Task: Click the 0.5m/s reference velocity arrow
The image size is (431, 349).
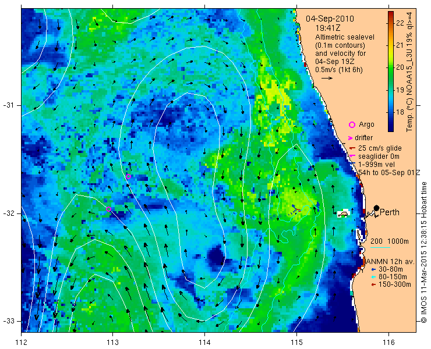Action: pyautogui.click(x=327, y=79)
